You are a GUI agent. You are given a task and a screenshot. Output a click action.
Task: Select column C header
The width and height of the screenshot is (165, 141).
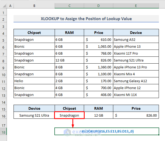click(69, 6)
